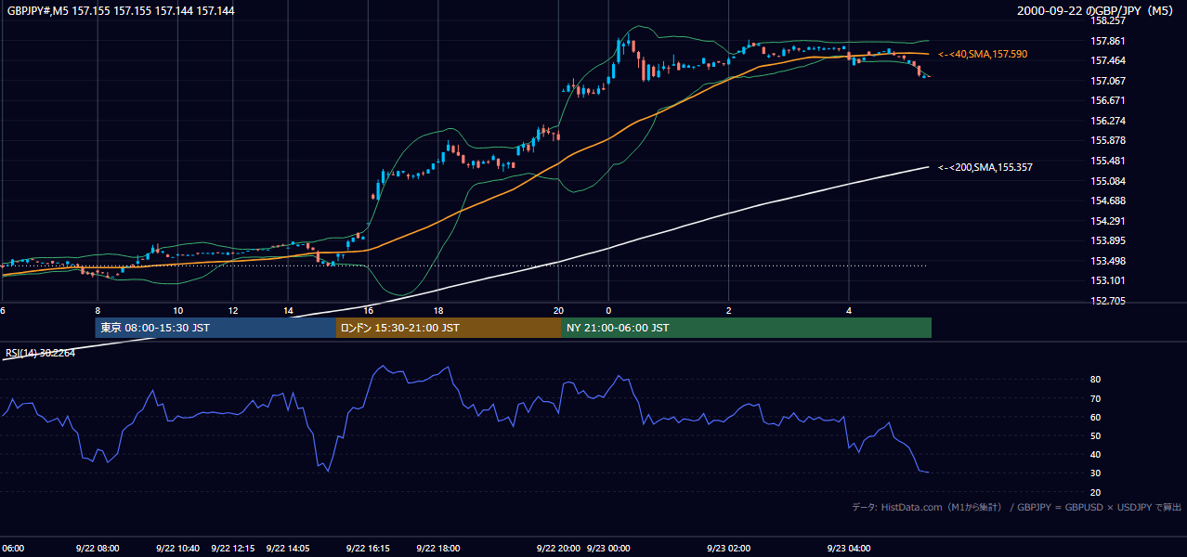Click price axis value 154.291
1187x557 pixels.
tap(1108, 221)
